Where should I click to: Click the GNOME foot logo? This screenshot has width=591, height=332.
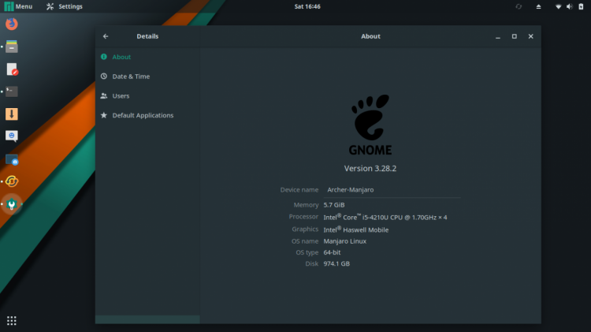(x=370, y=125)
